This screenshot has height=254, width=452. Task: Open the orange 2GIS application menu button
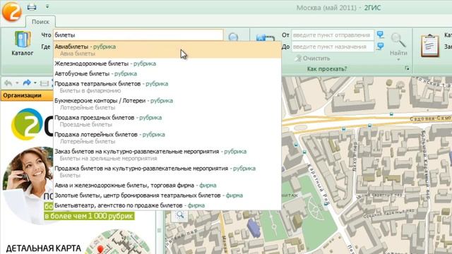12,11
